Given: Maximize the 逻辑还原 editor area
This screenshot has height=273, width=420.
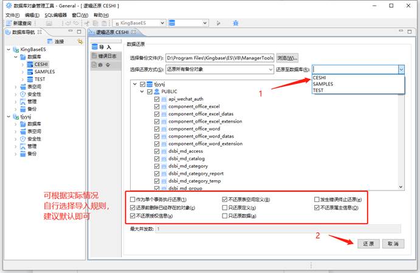Looking at the screenshot, I should coord(410,32).
